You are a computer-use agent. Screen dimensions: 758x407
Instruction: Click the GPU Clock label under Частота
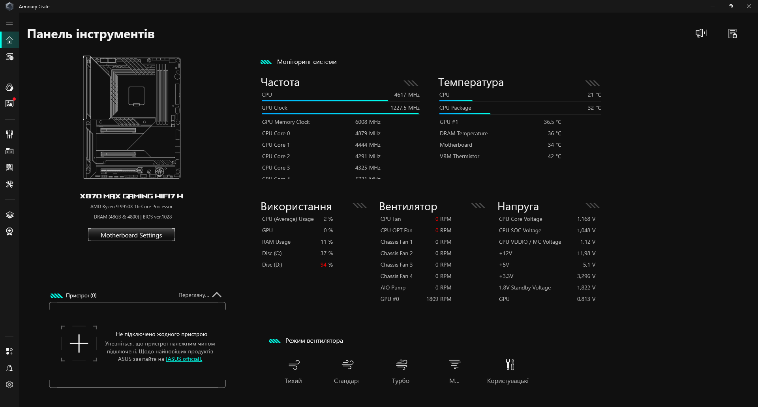(274, 108)
